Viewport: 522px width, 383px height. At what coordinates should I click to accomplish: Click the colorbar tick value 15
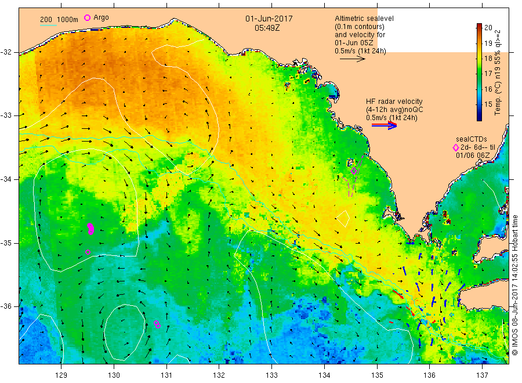(488, 104)
